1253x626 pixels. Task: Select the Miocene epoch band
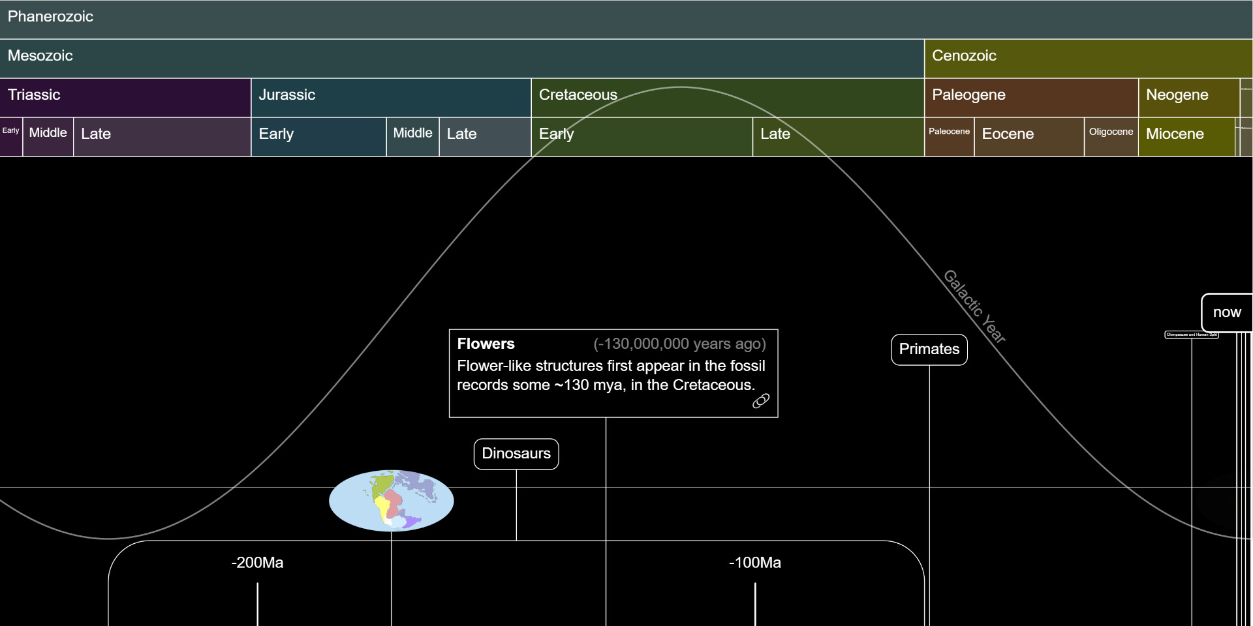tap(1186, 136)
